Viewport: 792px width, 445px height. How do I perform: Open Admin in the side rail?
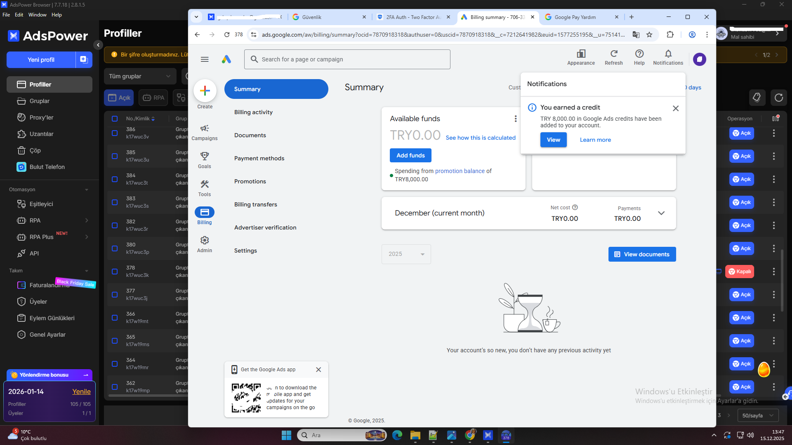pyautogui.click(x=205, y=245)
